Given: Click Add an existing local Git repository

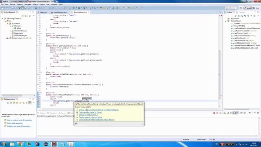Looking at the screenshot, I should (20, 120).
